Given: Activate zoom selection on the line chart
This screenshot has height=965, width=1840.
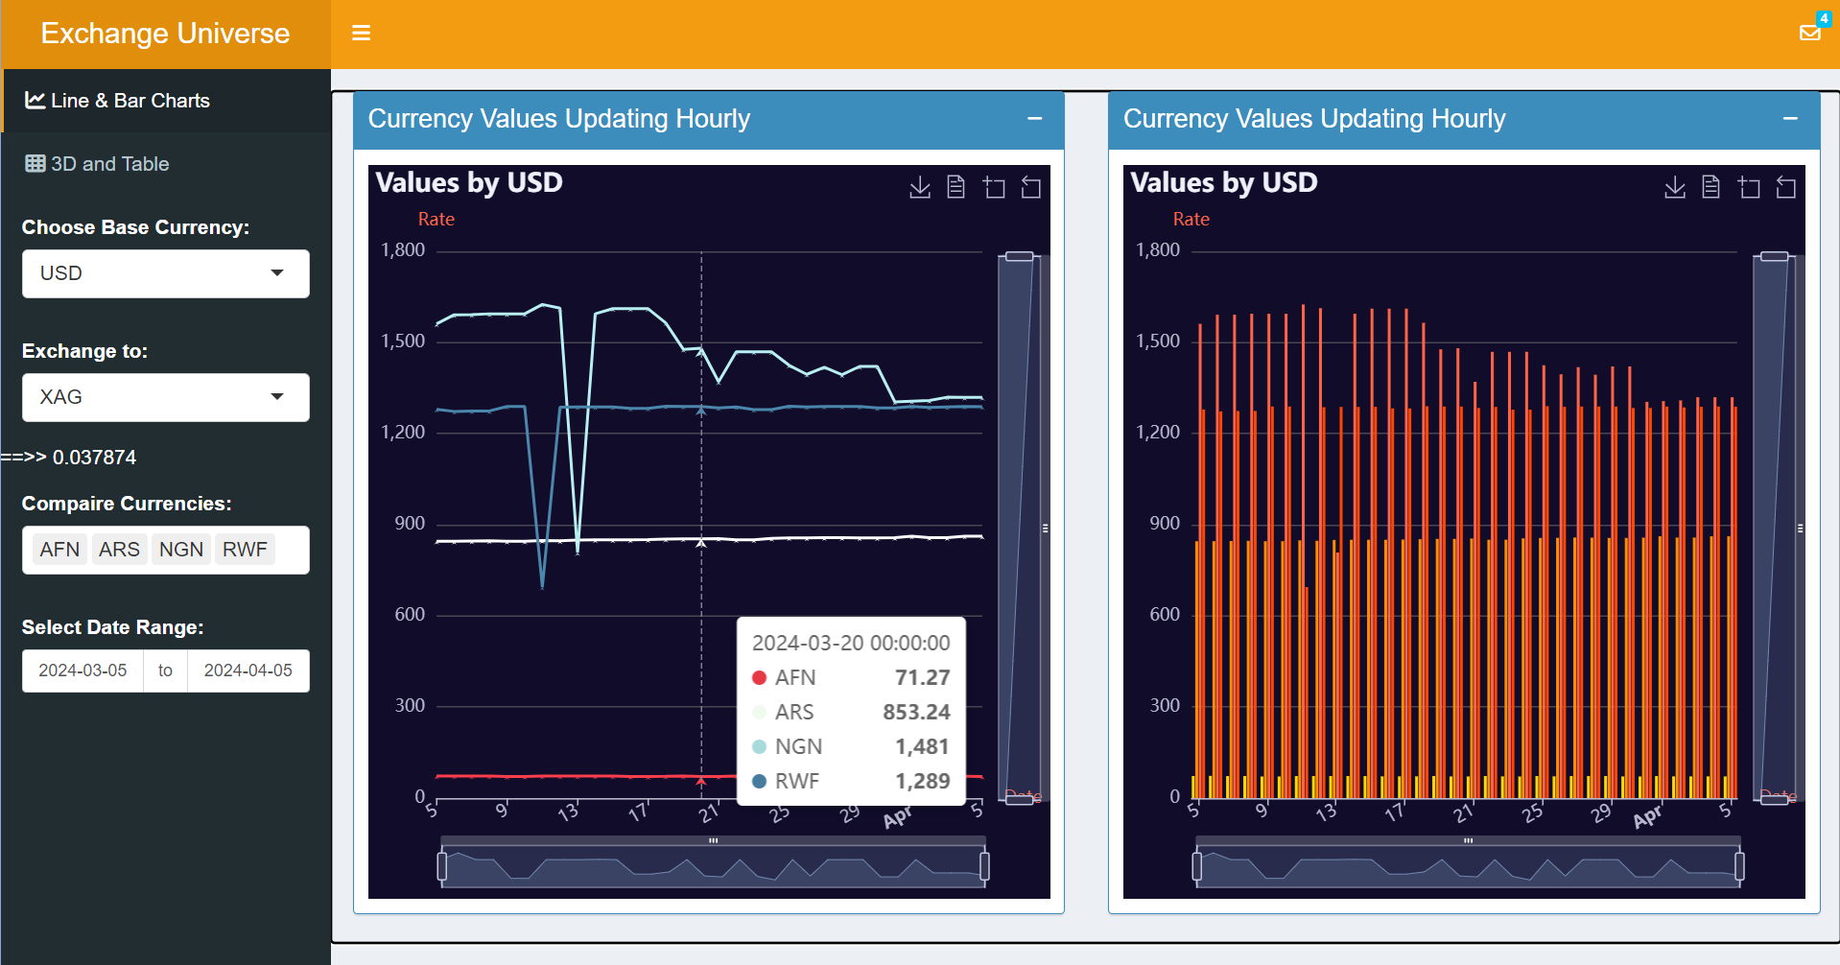Looking at the screenshot, I should 994,187.
